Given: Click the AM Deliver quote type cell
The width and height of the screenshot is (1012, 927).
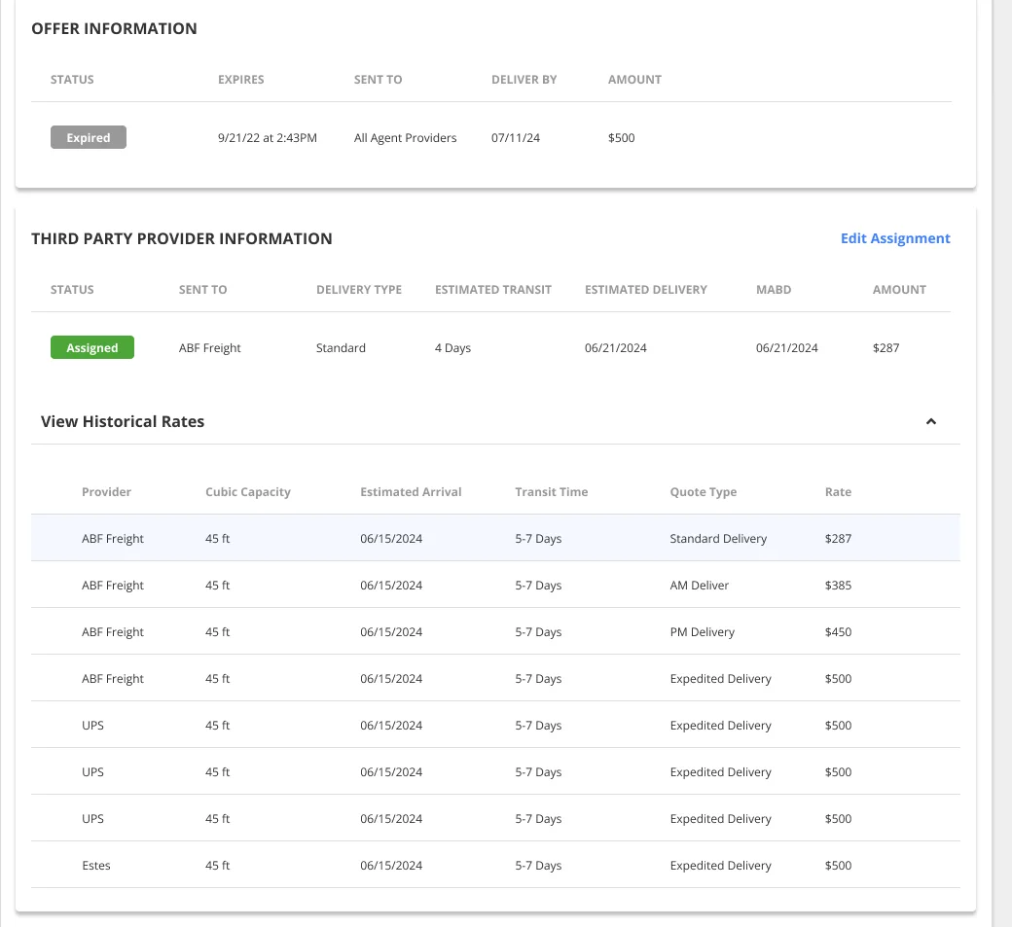Looking at the screenshot, I should [x=700, y=586].
